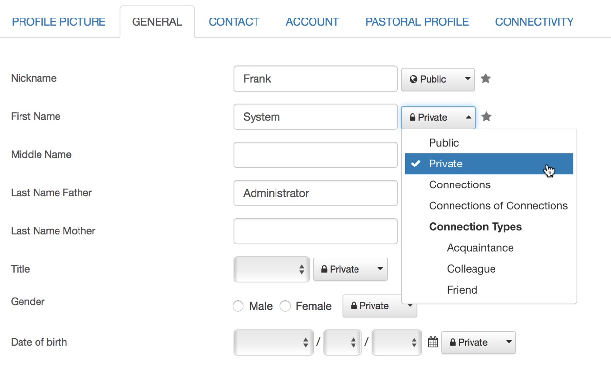Viewport: 611px width, 369px height.
Task: Click the Middle Name input field
Action: click(x=315, y=155)
